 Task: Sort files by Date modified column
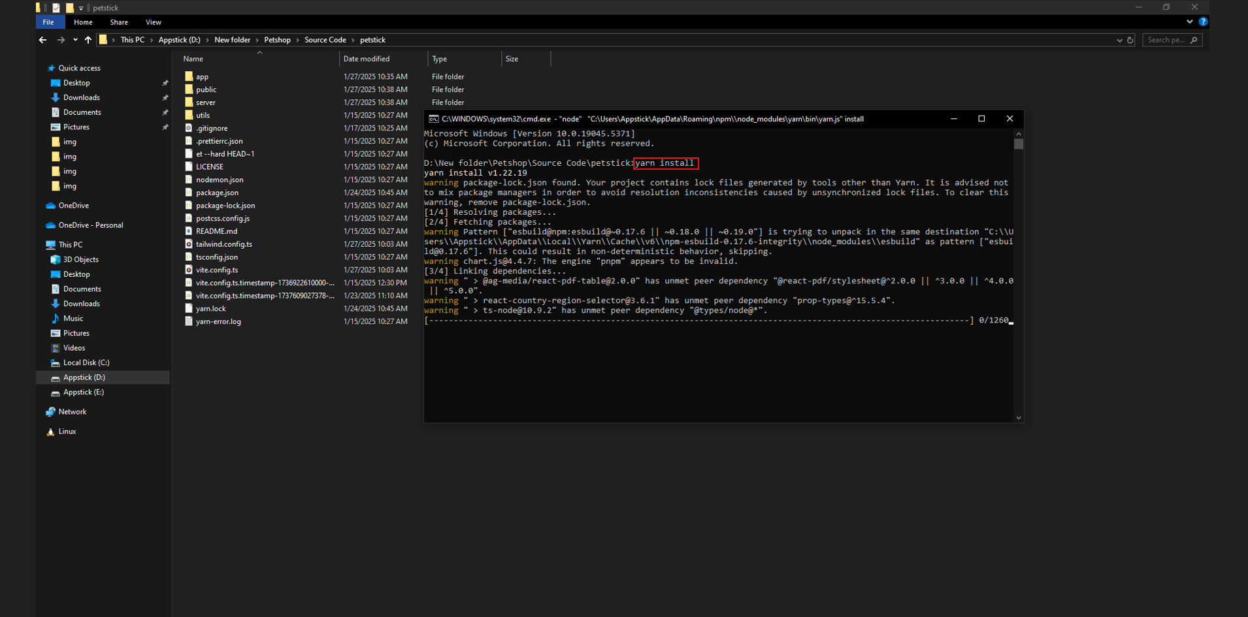coord(367,59)
